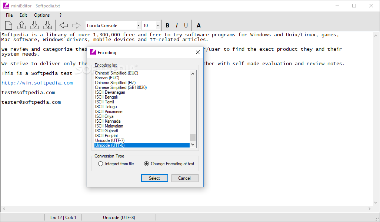
Task: Click editor vertical scrollbar up arrow
Action: (376, 36)
